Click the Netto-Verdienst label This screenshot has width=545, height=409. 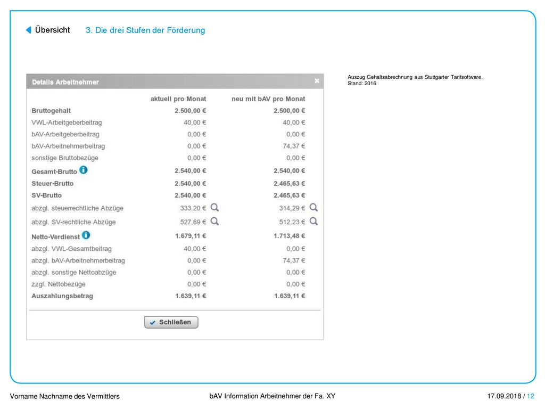(55, 236)
